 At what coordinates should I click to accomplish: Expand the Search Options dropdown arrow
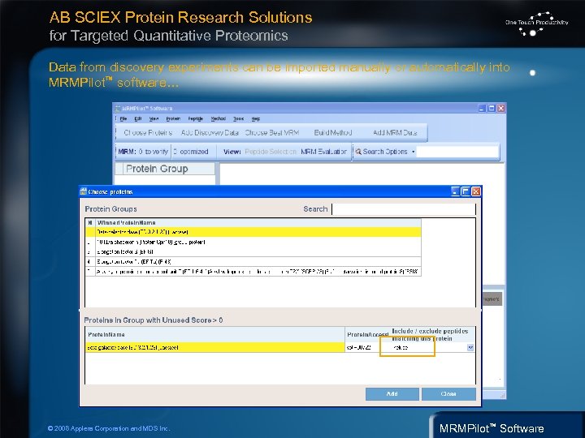413,152
